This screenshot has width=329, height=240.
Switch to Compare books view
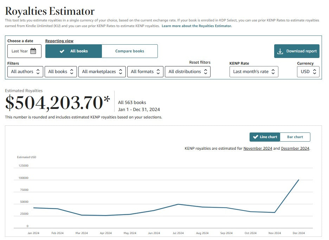coord(129,51)
